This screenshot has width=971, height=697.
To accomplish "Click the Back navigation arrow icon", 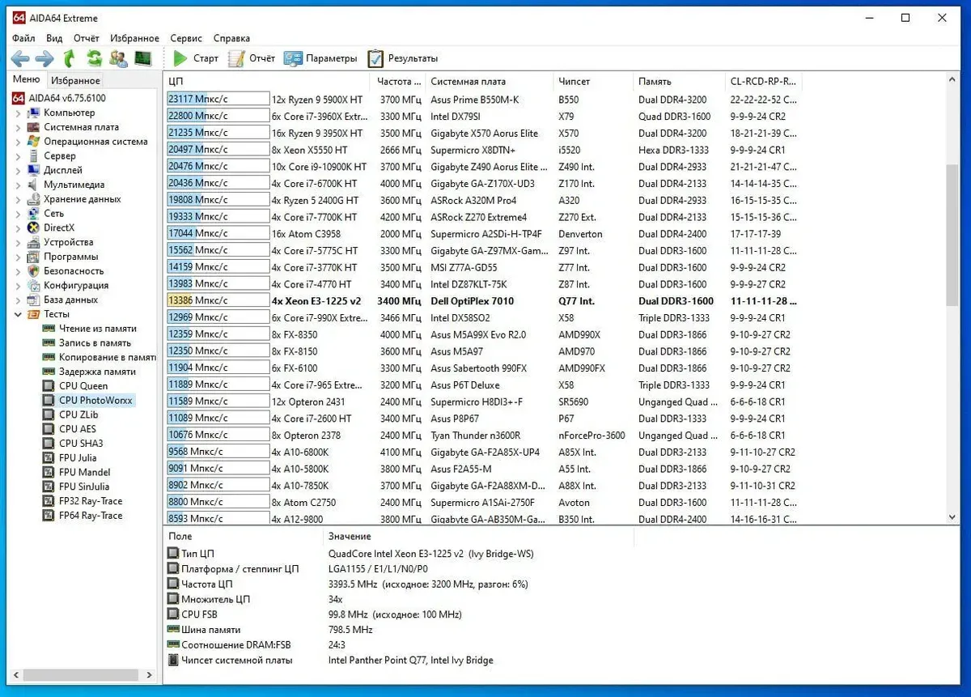I will click(20, 58).
